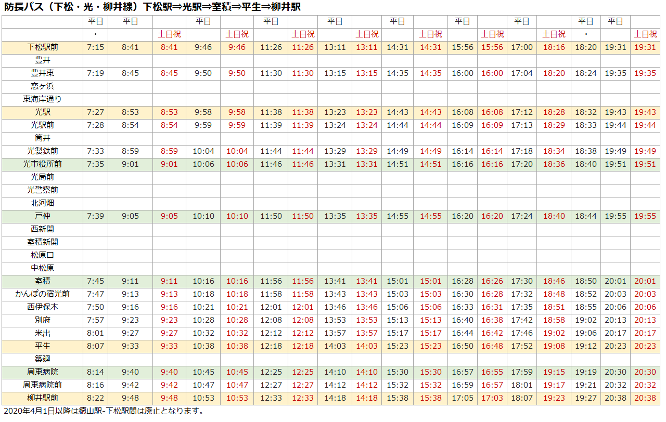666x422 pixels.
Task: Click the 土日祝 header above red 18:16
Action: pos(554,34)
